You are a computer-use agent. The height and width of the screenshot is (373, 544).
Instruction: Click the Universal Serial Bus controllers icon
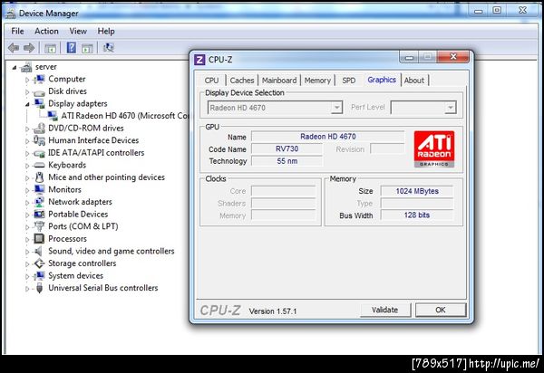[40, 288]
